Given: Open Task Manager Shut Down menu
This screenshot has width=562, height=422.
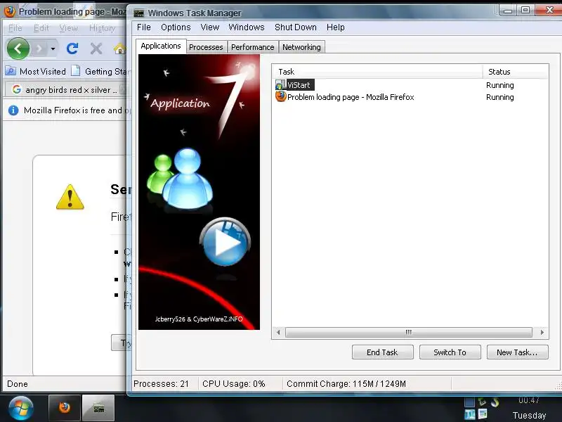Looking at the screenshot, I should 295,27.
